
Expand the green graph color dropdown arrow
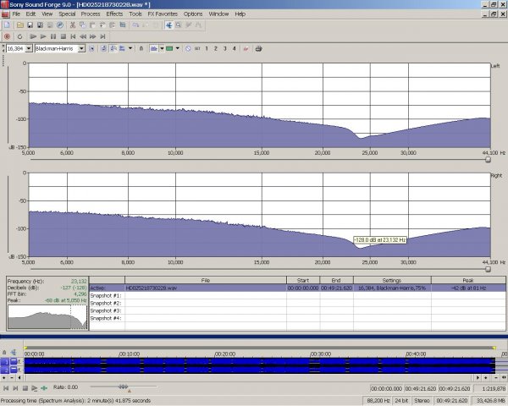[x=178, y=48]
